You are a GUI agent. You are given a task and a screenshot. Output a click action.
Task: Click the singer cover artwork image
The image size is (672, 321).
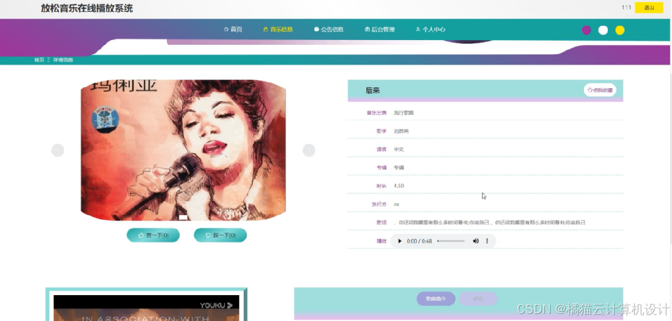183,150
